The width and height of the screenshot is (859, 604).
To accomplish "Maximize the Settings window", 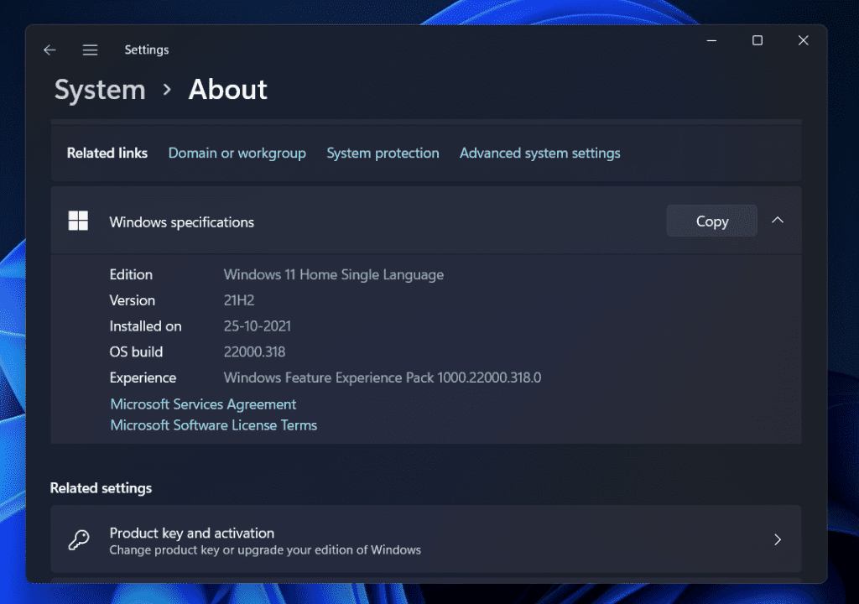I will [x=757, y=39].
